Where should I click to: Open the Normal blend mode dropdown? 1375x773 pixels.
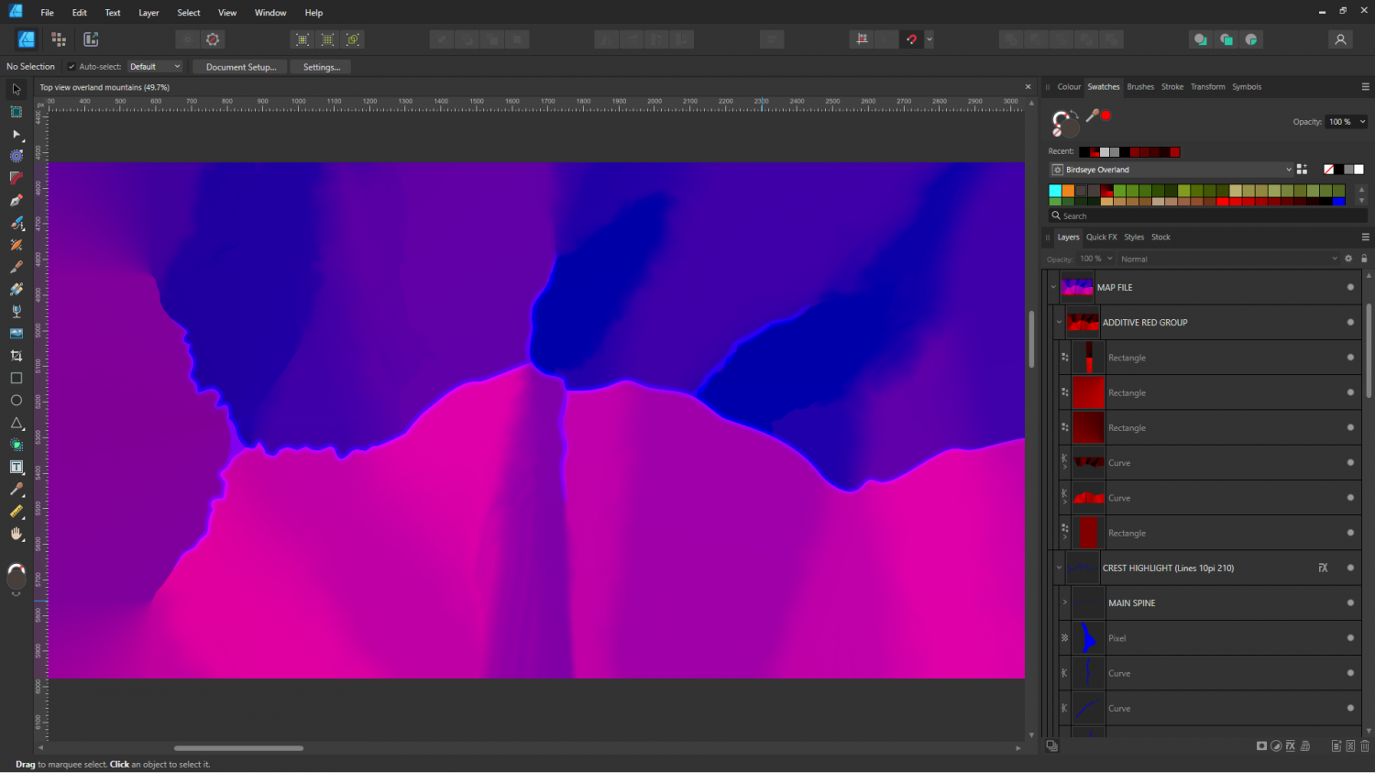point(1228,259)
